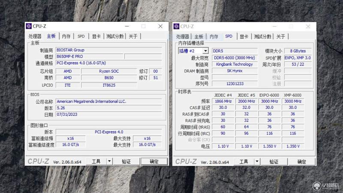The image size is (343, 193).
Task: Close the right CPU-Z window
Action: [x=308, y=27]
